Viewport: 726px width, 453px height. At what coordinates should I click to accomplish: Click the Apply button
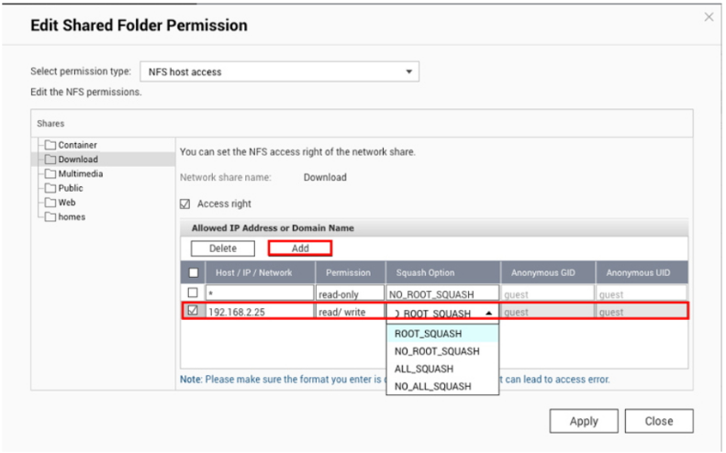point(584,421)
